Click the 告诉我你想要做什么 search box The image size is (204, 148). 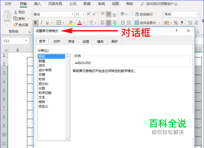point(159,4)
